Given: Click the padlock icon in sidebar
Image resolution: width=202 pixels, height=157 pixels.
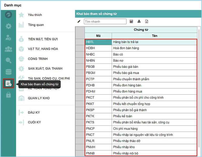Looking at the screenshot, I should tap(9, 95).
